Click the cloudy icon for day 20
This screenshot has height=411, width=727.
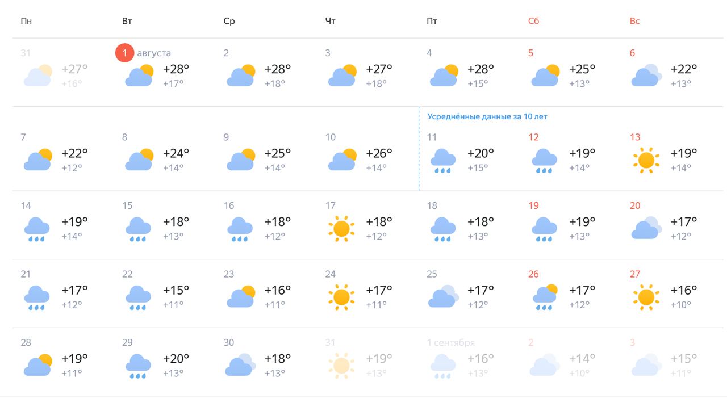coord(646,228)
